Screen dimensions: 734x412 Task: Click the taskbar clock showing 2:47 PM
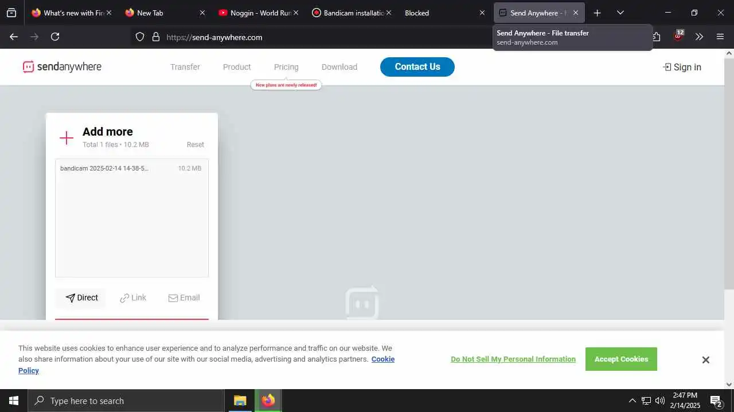[686, 401]
